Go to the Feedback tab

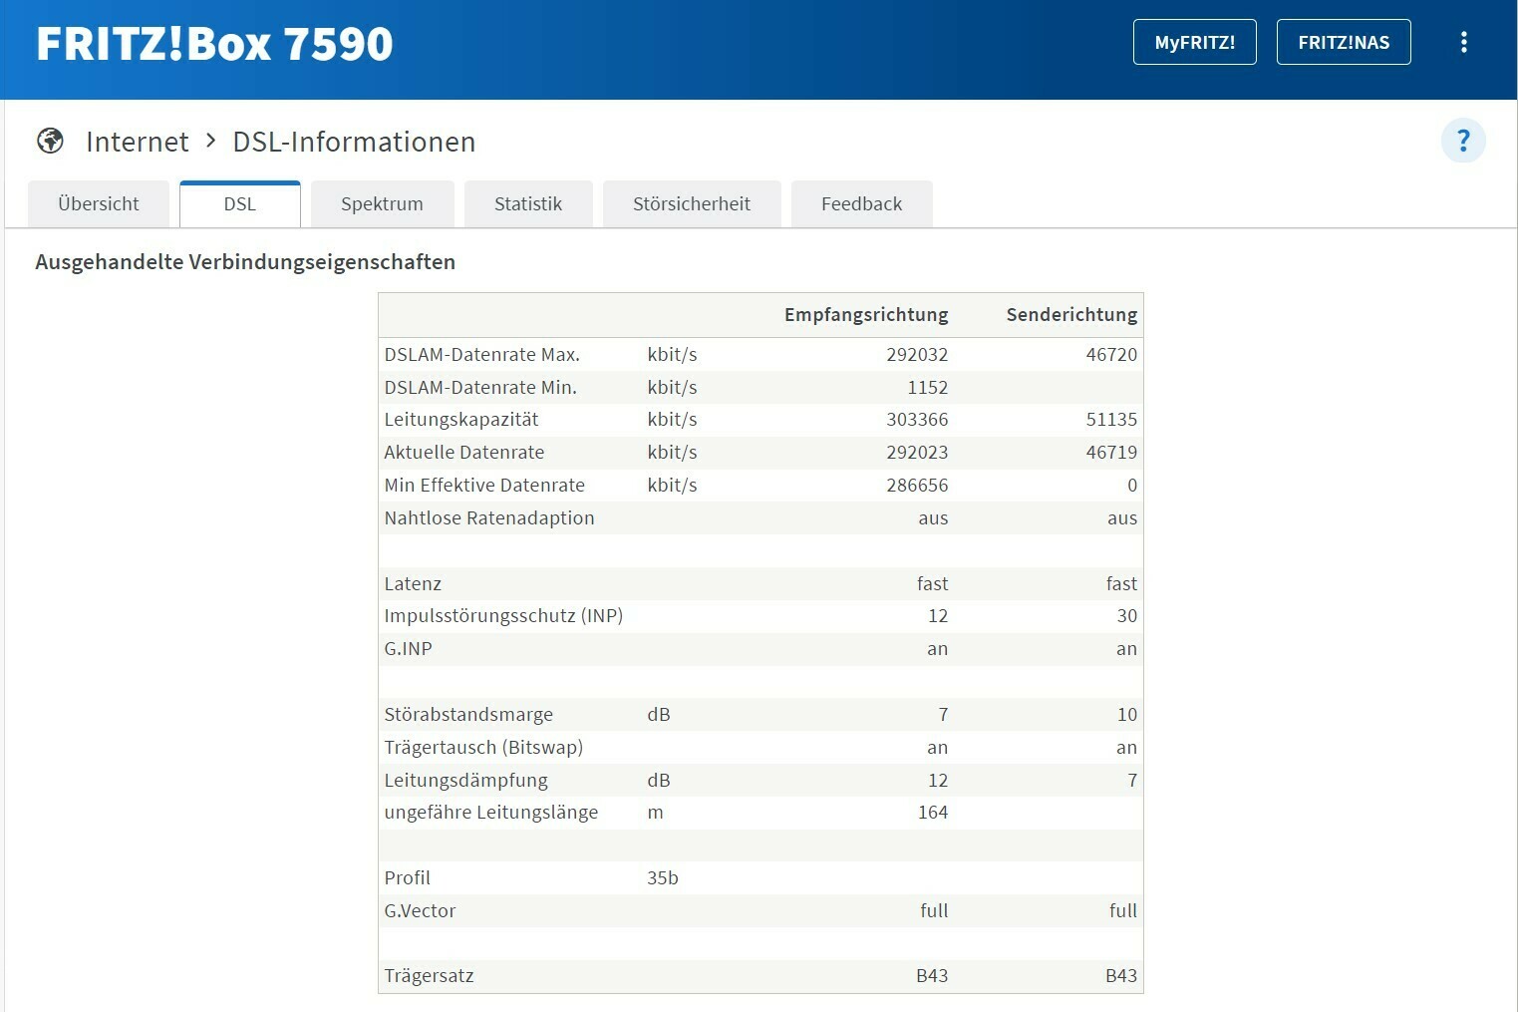(861, 204)
